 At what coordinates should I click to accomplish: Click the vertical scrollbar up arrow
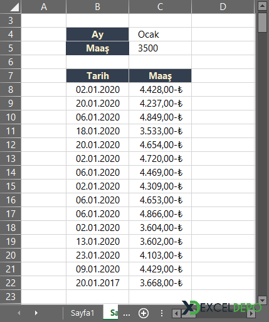262,6
